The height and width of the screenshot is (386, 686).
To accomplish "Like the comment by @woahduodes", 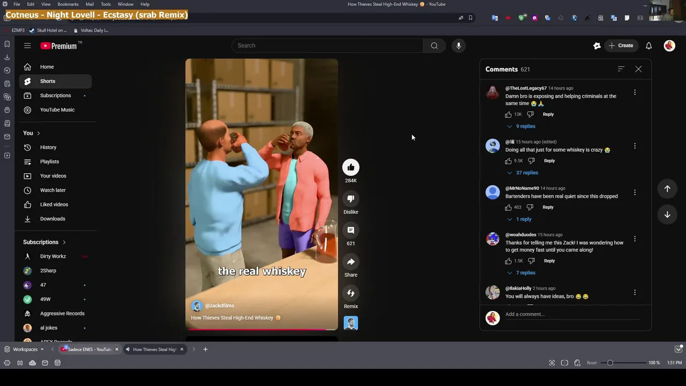I will coord(508,261).
